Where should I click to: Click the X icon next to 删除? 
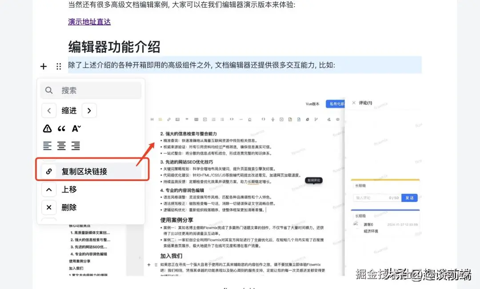(49, 207)
